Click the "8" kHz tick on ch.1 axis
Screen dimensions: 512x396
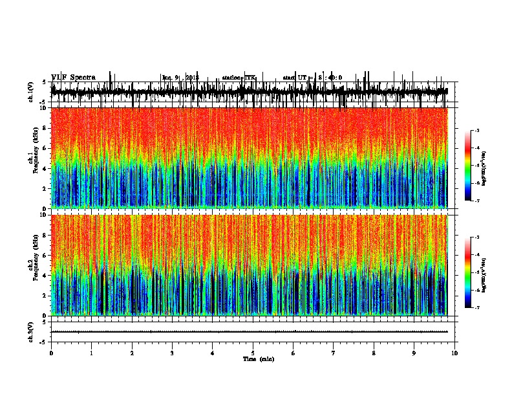tap(45, 128)
